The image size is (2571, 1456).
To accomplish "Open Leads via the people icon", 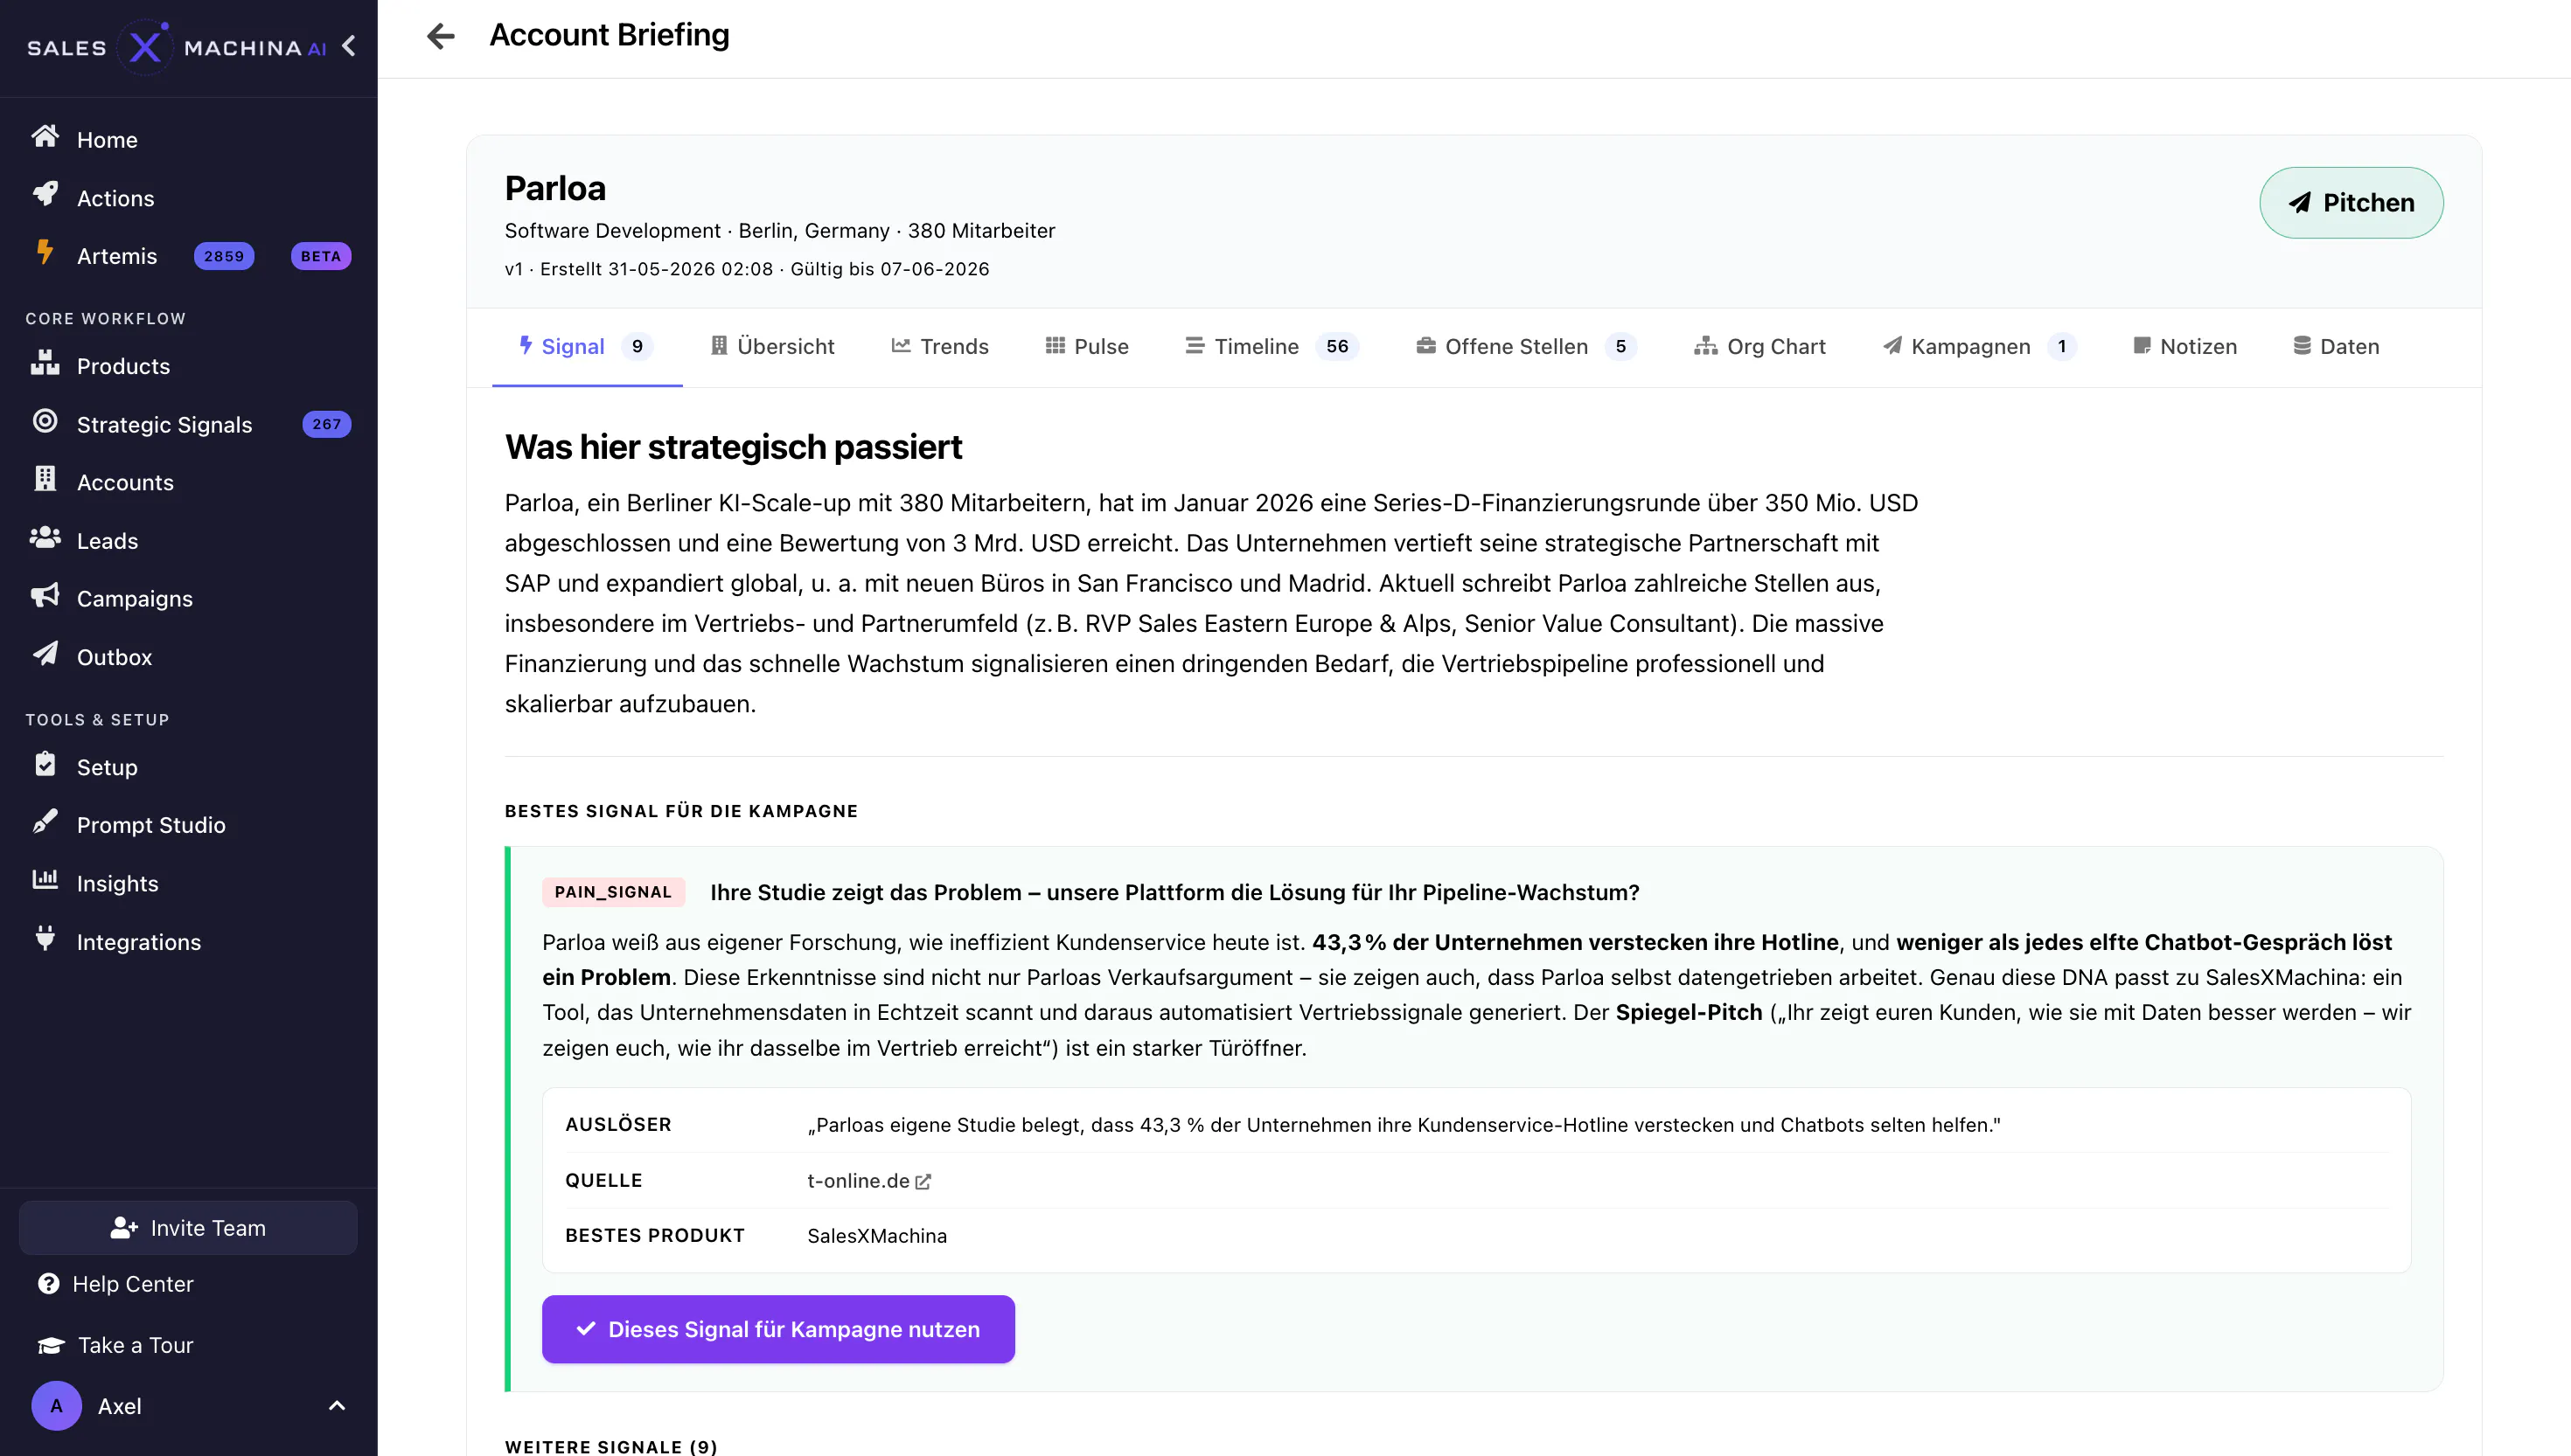I will [x=45, y=538].
